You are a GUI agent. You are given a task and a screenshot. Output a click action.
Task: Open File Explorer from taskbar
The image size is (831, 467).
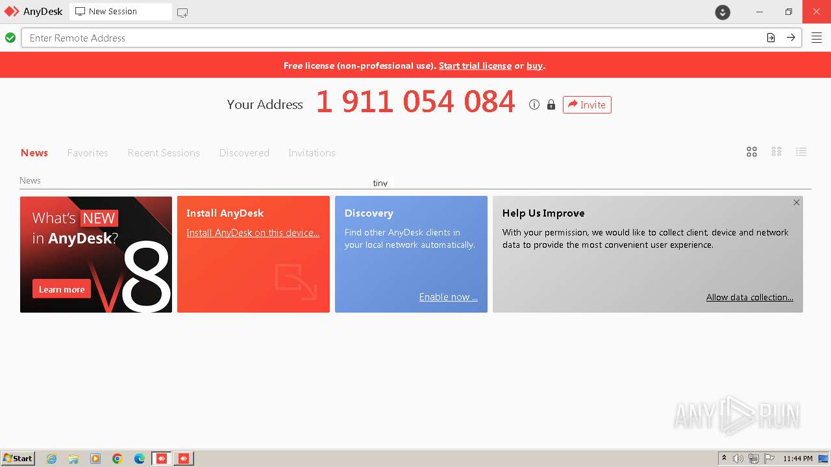click(73, 459)
